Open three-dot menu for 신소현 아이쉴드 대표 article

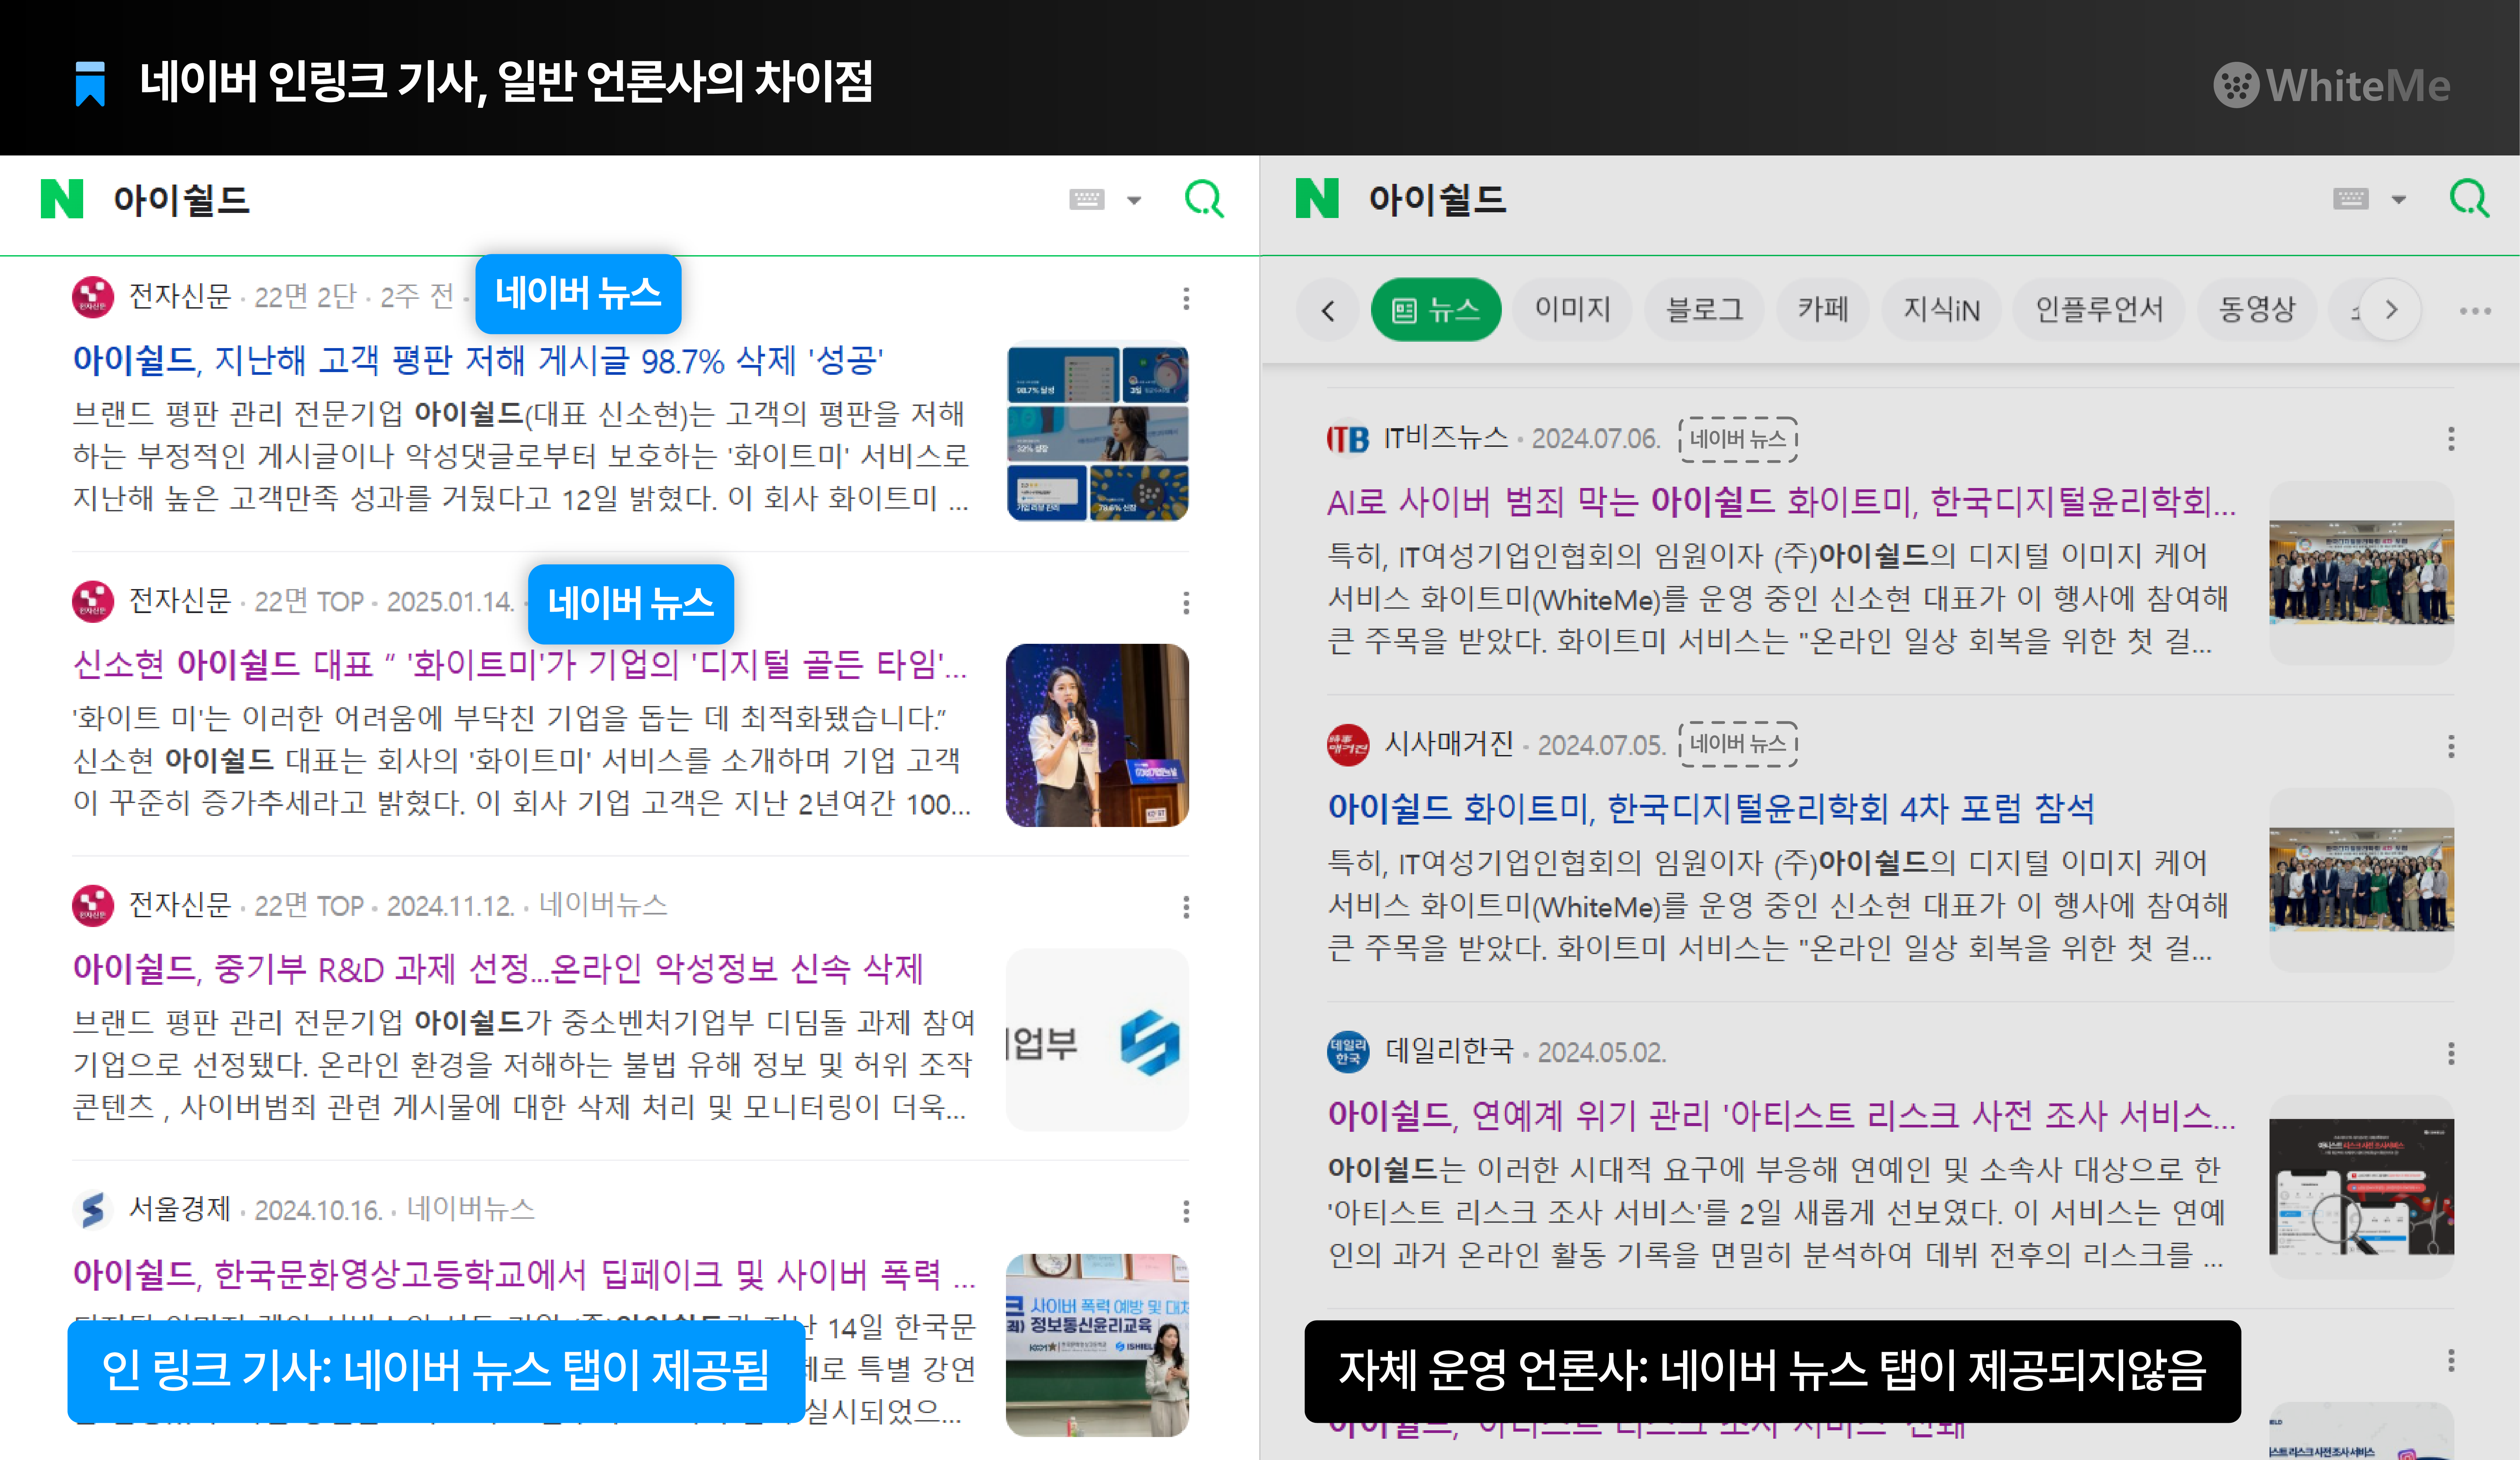point(1186,603)
